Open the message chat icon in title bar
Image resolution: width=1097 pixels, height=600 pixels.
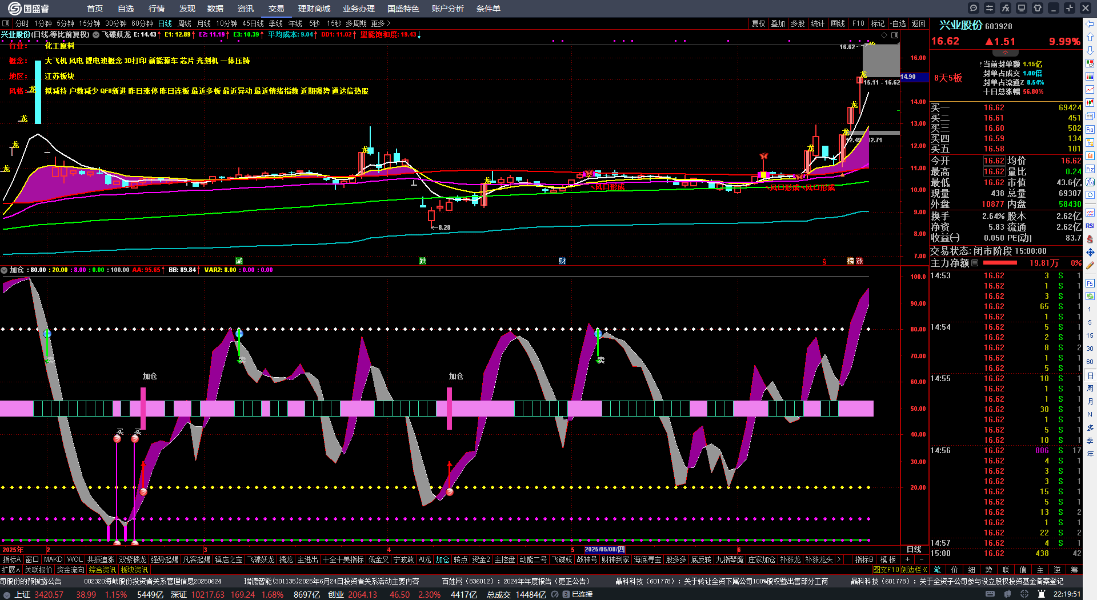(974, 8)
